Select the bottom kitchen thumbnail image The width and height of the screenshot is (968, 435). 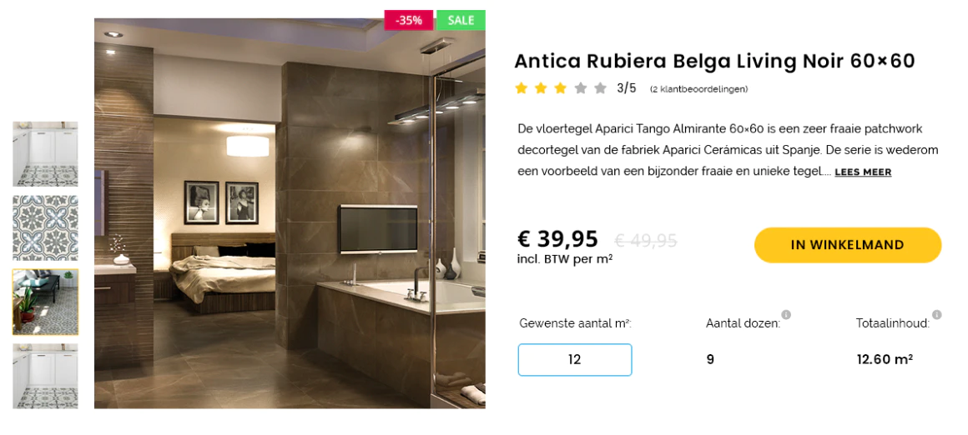tap(45, 376)
